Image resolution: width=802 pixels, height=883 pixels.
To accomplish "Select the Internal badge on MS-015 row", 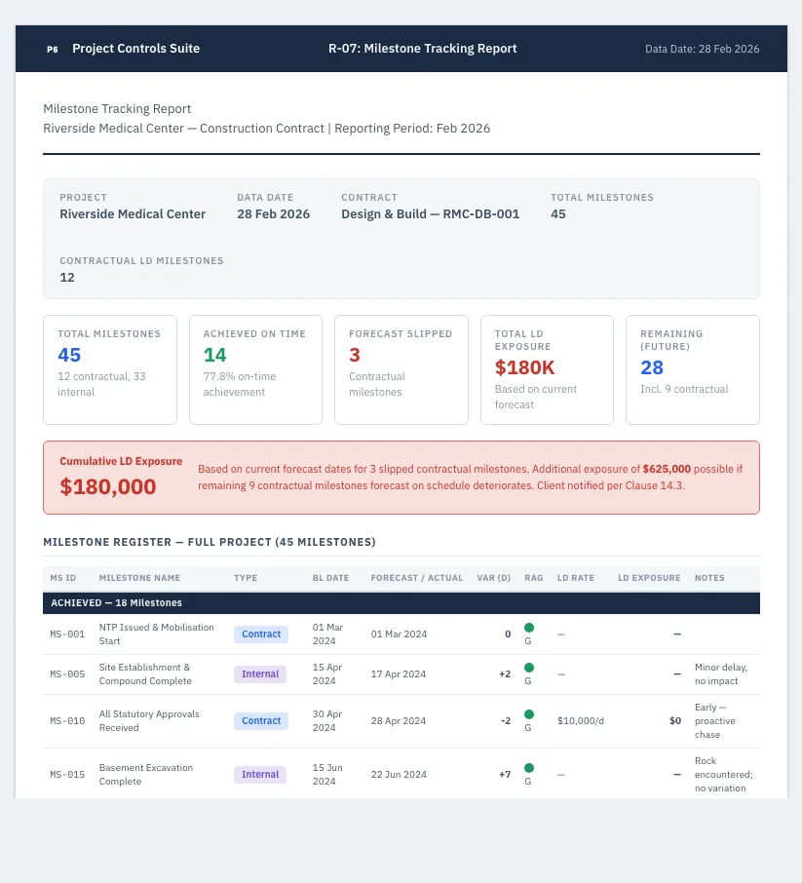I will tap(260, 774).
